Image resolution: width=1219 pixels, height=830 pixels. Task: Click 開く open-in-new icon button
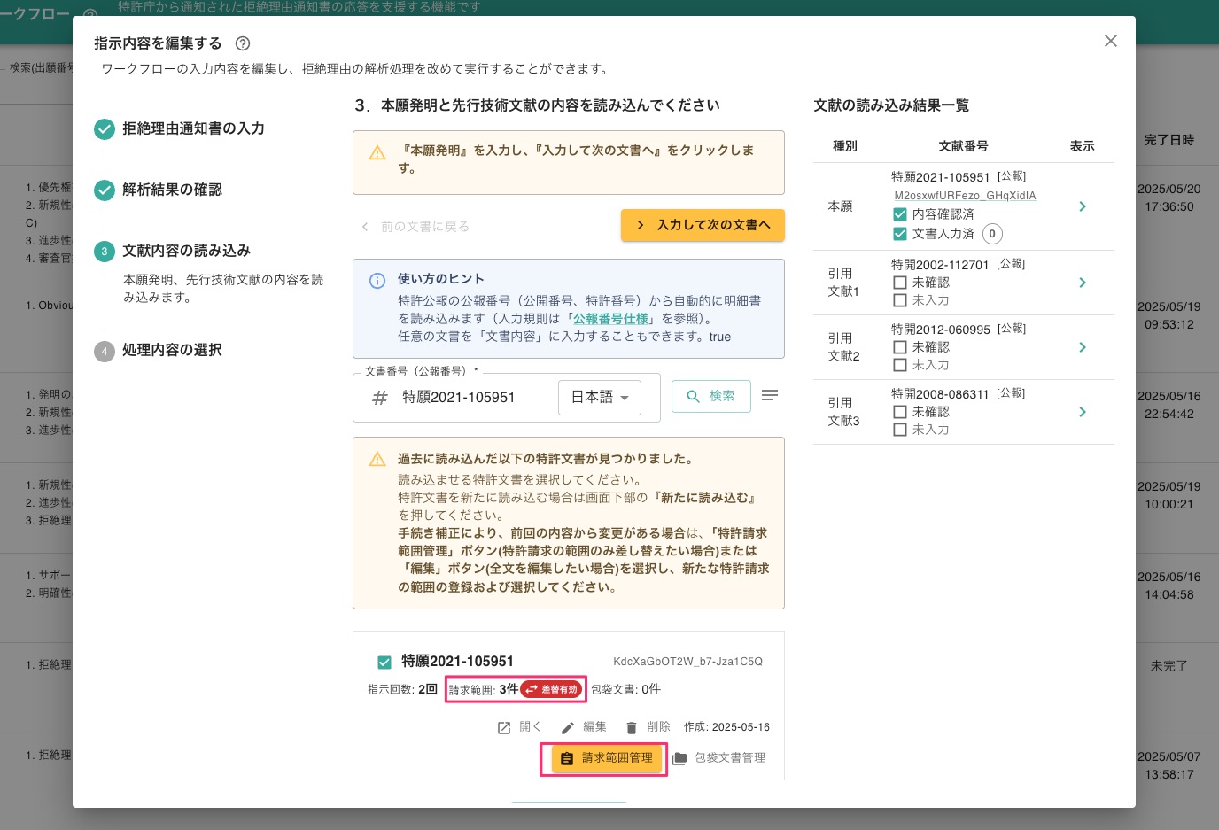[x=519, y=727]
